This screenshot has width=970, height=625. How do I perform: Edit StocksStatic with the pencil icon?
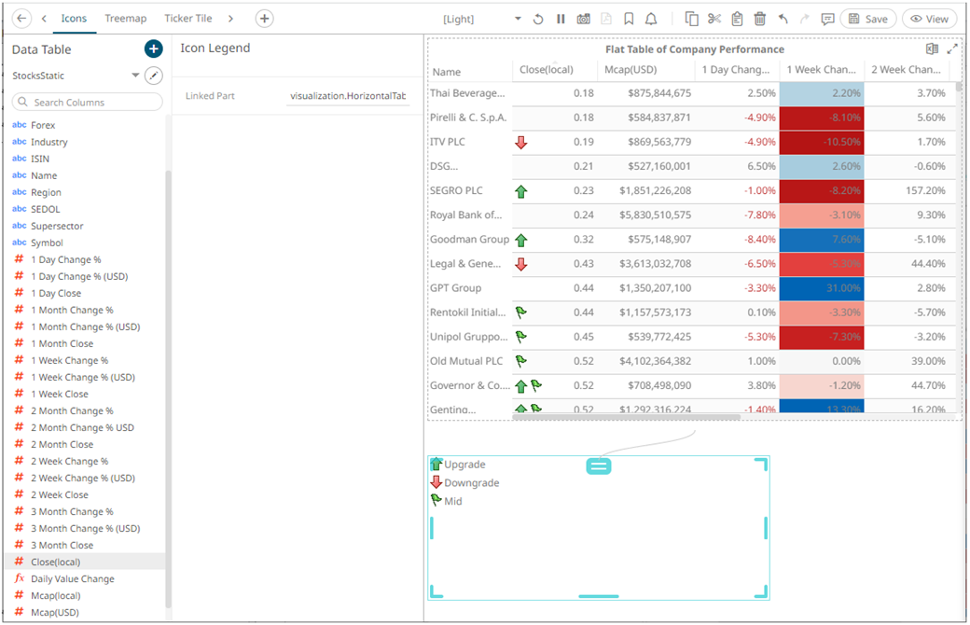tap(155, 76)
